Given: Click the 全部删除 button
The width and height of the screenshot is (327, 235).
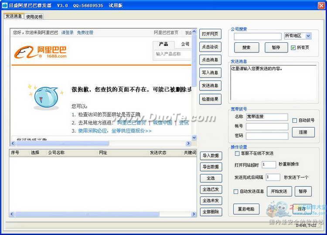Looking at the screenshot, I should coord(211,212).
